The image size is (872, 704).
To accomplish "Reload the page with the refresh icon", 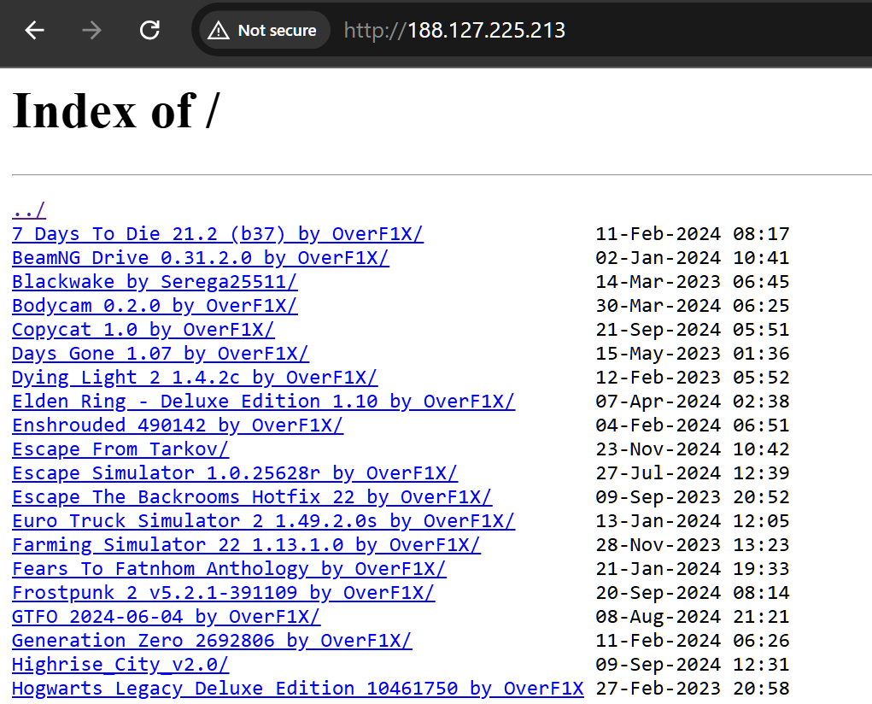I will click(x=149, y=30).
